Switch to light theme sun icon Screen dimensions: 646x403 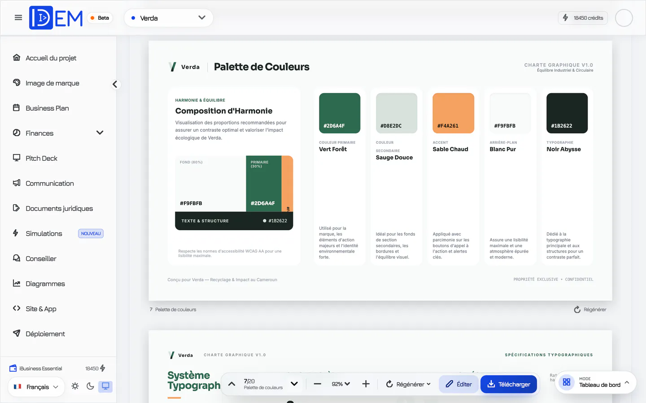(75, 386)
